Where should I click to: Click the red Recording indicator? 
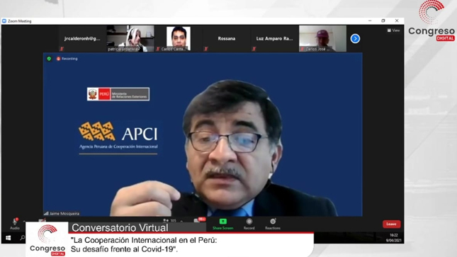(67, 59)
